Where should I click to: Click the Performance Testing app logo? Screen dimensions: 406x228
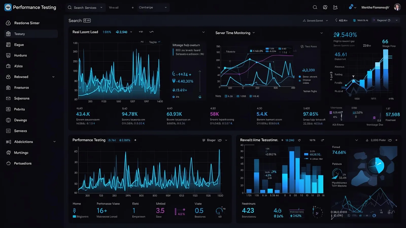[8, 7]
